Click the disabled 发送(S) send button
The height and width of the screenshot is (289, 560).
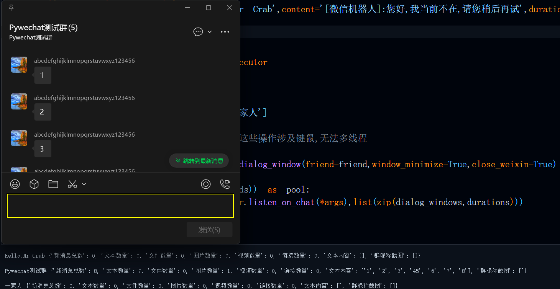click(209, 230)
